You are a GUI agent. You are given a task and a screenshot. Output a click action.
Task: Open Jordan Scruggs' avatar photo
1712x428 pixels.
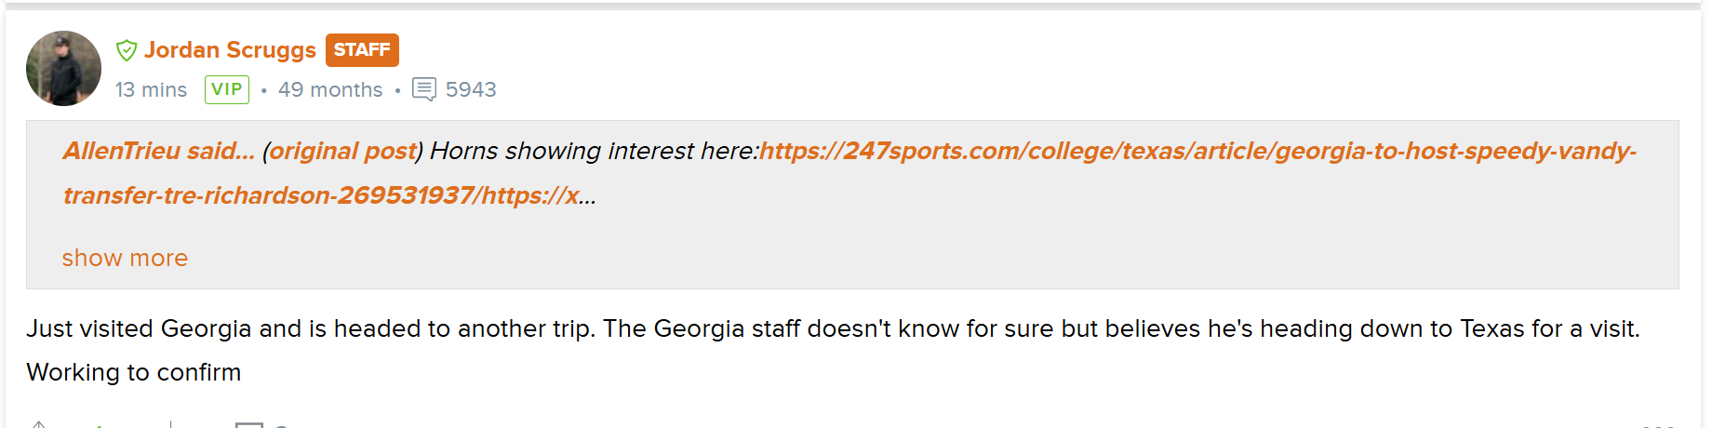(x=63, y=68)
